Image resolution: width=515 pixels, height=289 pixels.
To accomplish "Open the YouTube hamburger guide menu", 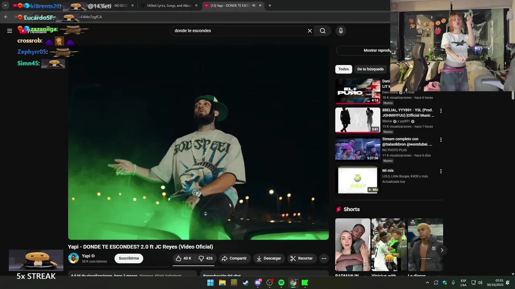I will coord(10,31).
